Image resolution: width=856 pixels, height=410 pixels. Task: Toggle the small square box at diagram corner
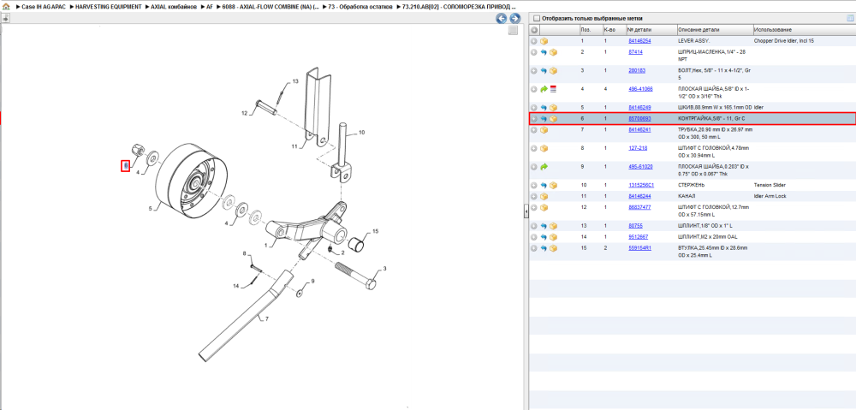(513, 31)
